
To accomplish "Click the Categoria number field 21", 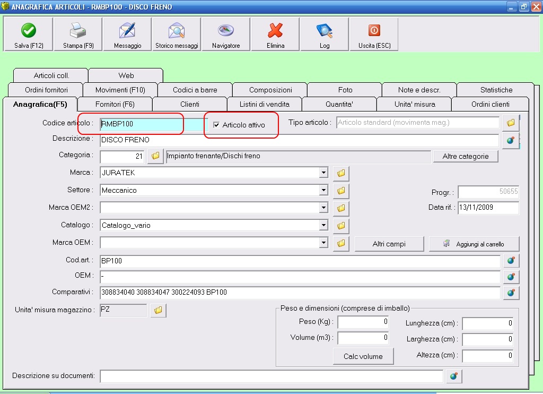I will 122,157.
